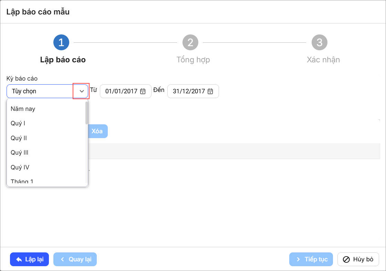Click the Đến date field 31/12/2017
The image size is (386, 271).
click(x=189, y=91)
